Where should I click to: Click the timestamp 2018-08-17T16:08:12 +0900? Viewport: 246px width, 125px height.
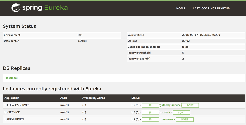tap(201, 35)
